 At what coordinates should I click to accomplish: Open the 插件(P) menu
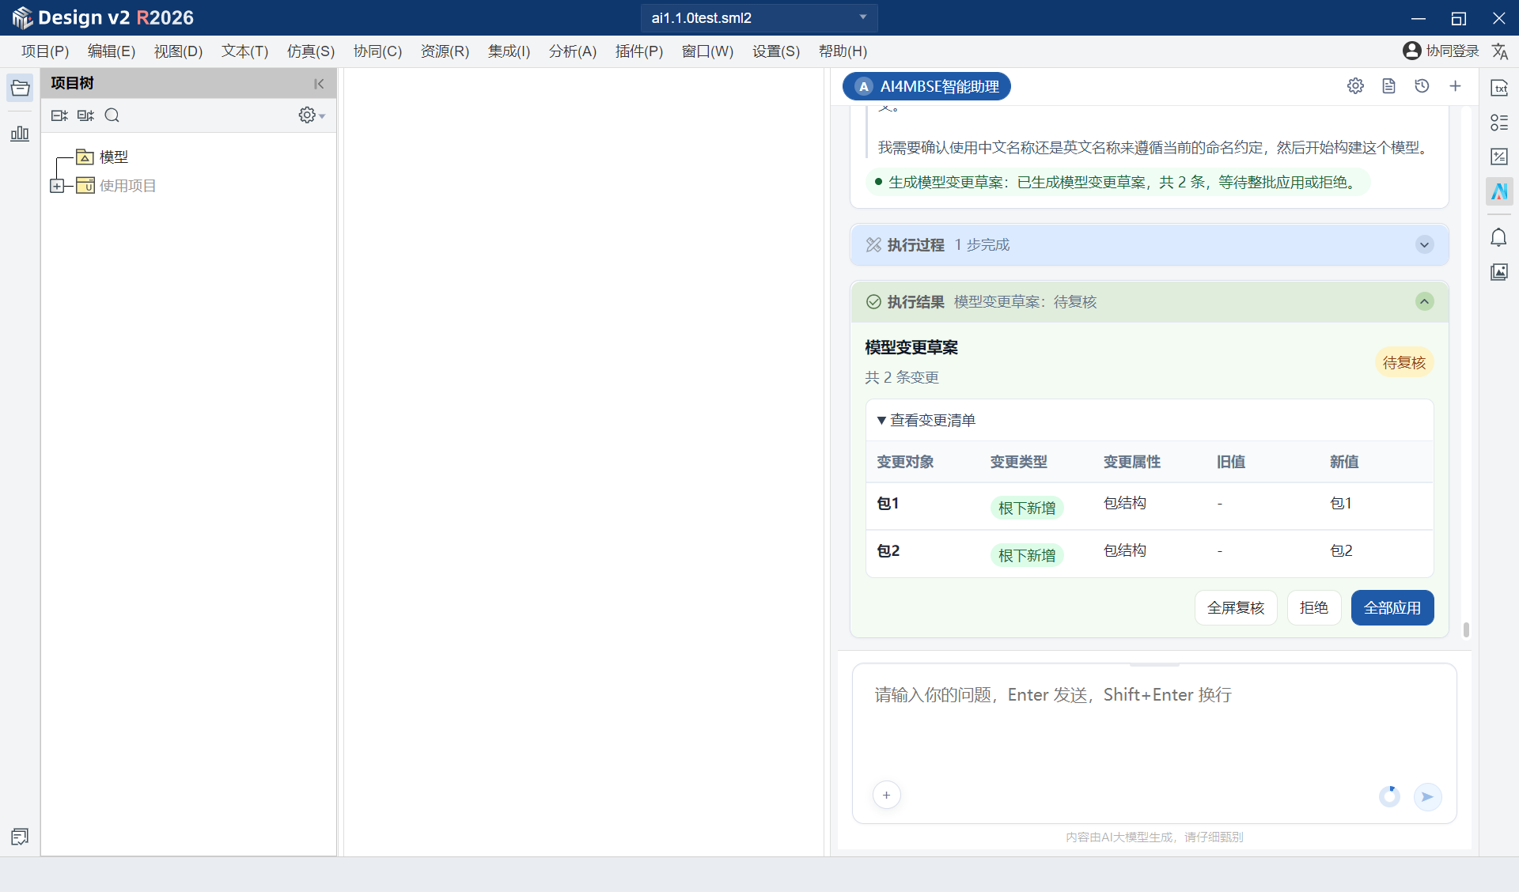coord(639,51)
